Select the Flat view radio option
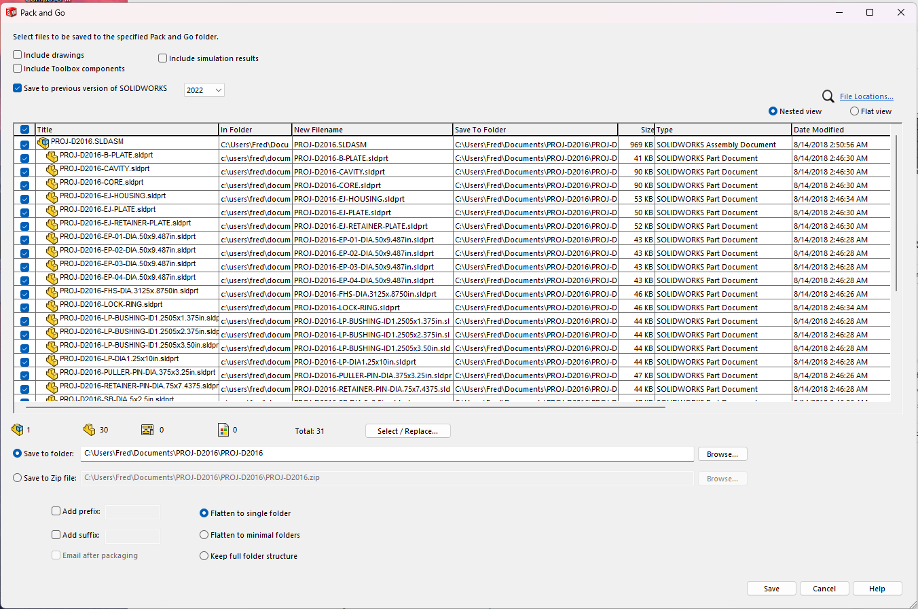 click(854, 111)
